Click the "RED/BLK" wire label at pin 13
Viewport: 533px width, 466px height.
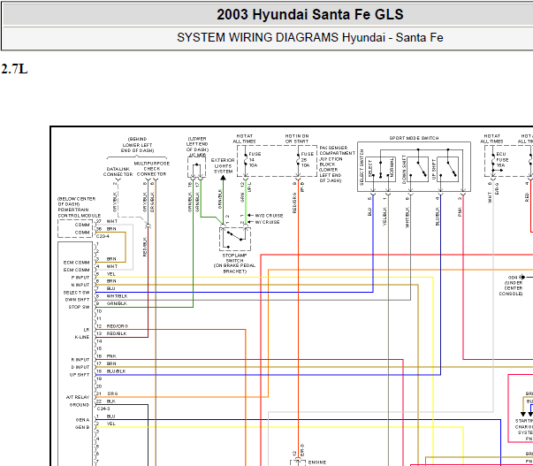(x=117, y=333)
